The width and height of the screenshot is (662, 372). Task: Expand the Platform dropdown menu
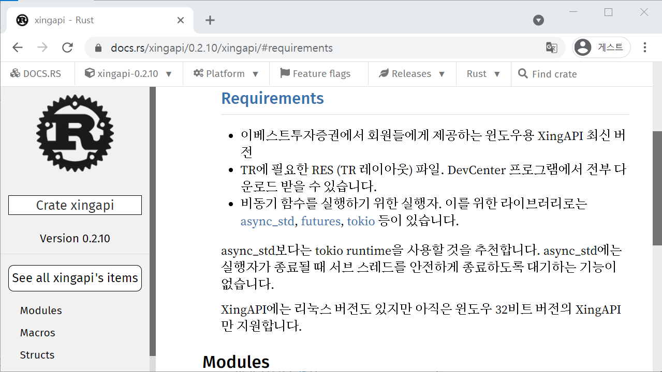(x=226, y=74)
